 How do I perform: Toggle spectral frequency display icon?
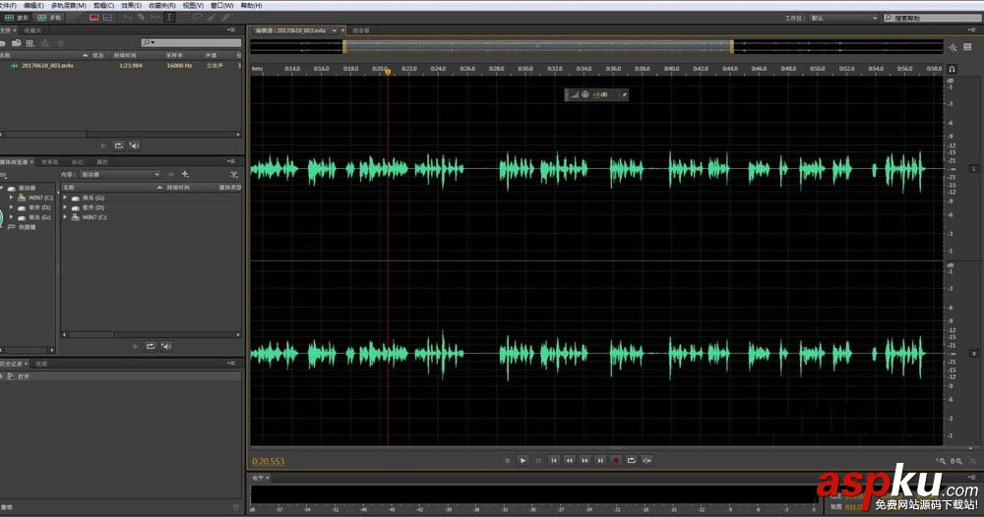(93, 18)
